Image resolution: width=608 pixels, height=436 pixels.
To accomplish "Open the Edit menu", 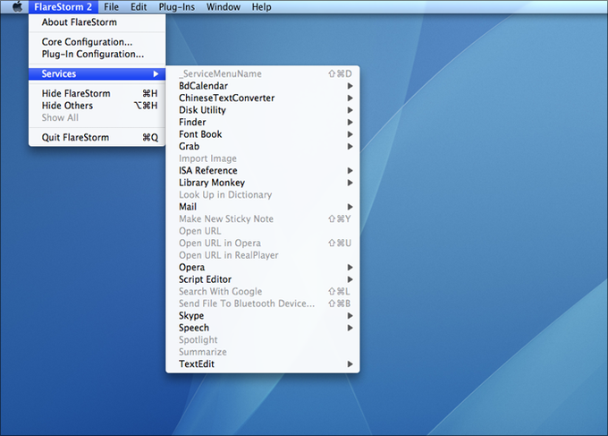I will tap(139, 7).
